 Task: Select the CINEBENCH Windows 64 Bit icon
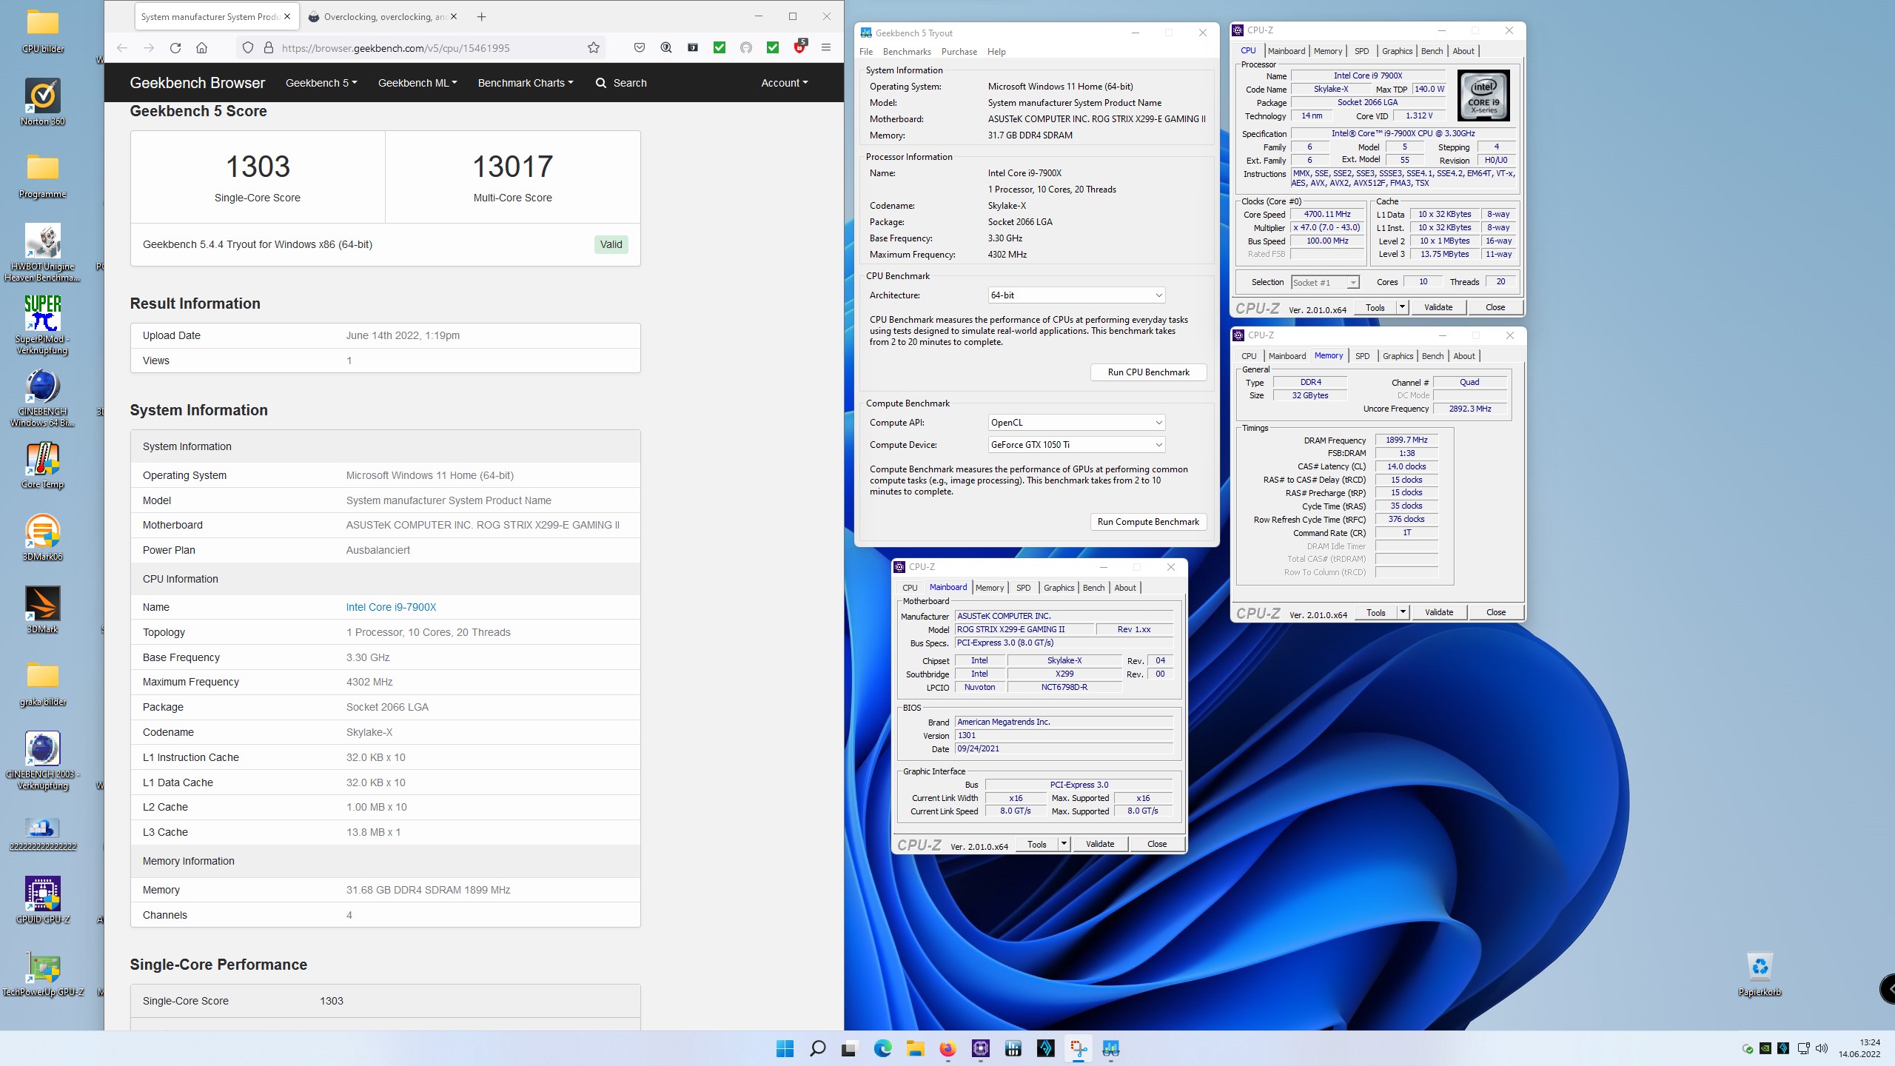click(43, 397)
